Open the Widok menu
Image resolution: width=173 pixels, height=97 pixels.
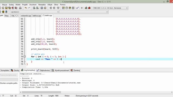(x=18, y=5)
